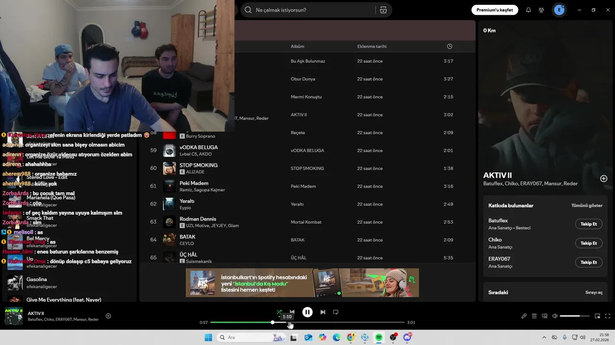Mute the Spotify volume speaker icon

pos(555,316)
